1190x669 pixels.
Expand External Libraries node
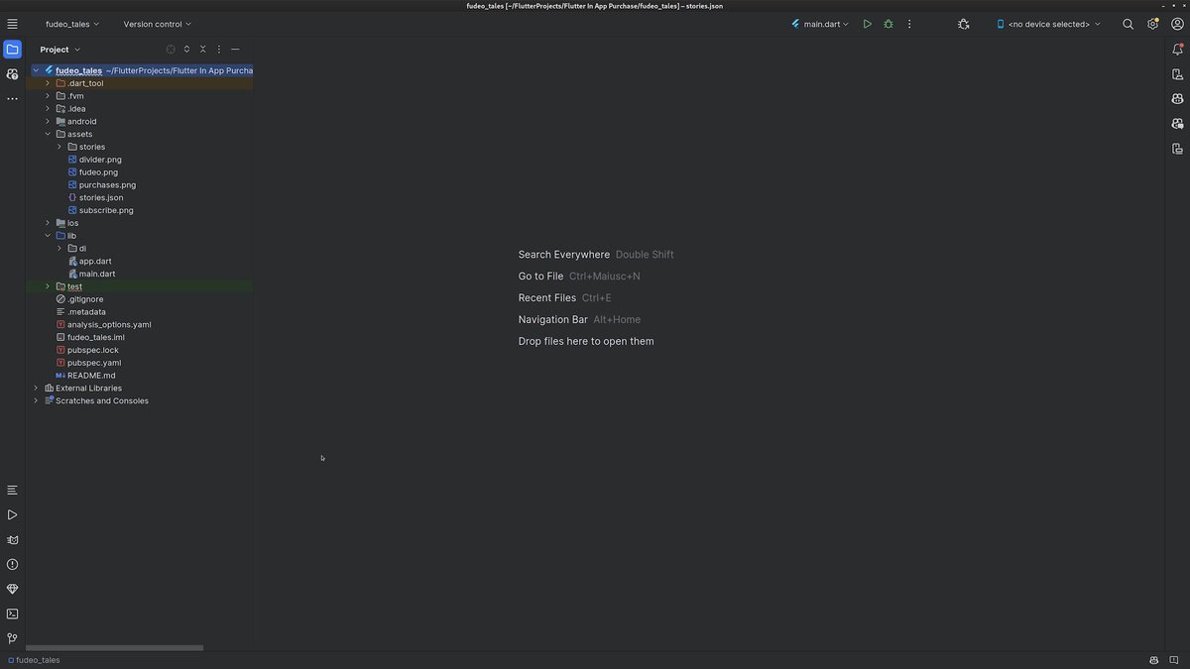pos(36,389)
